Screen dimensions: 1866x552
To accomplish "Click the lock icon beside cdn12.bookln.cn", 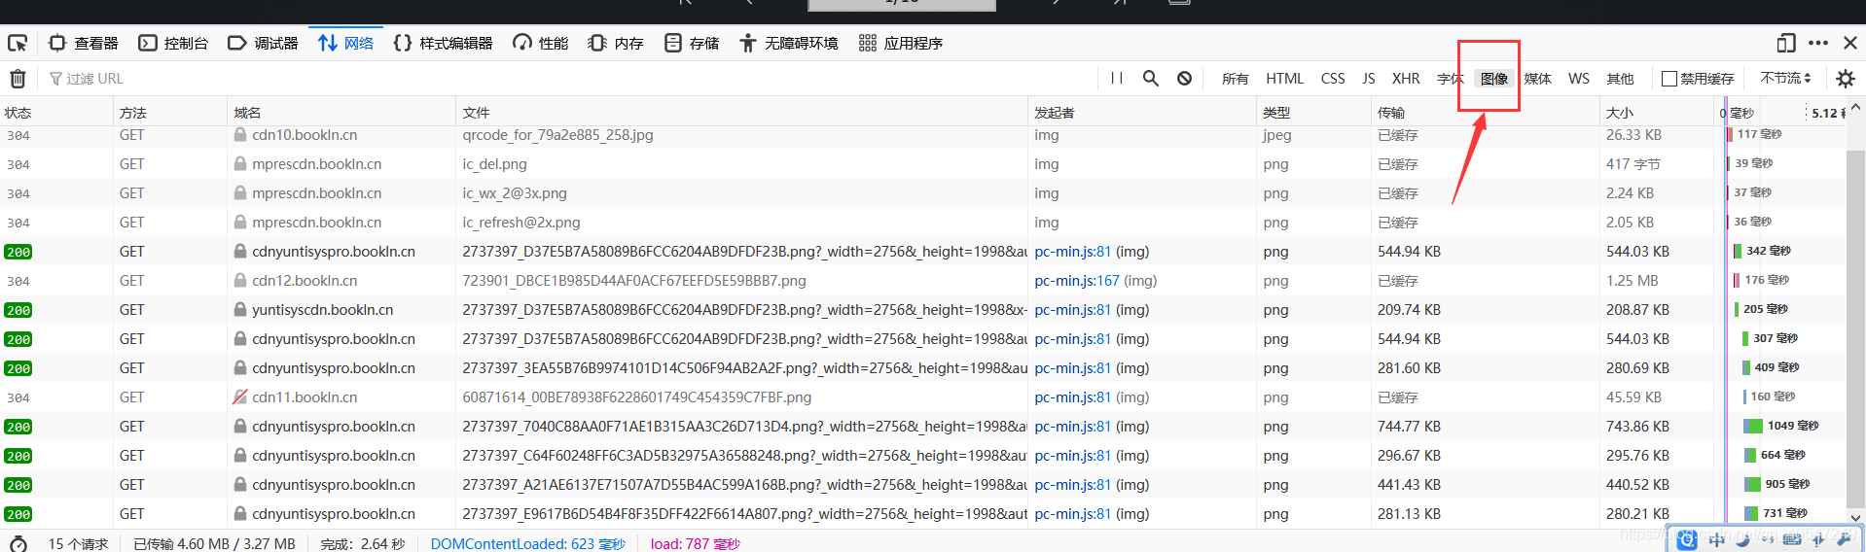I will coord(240,280).
